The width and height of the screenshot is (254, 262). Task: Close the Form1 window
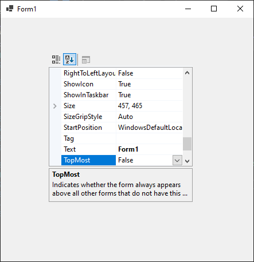[240, 9]
